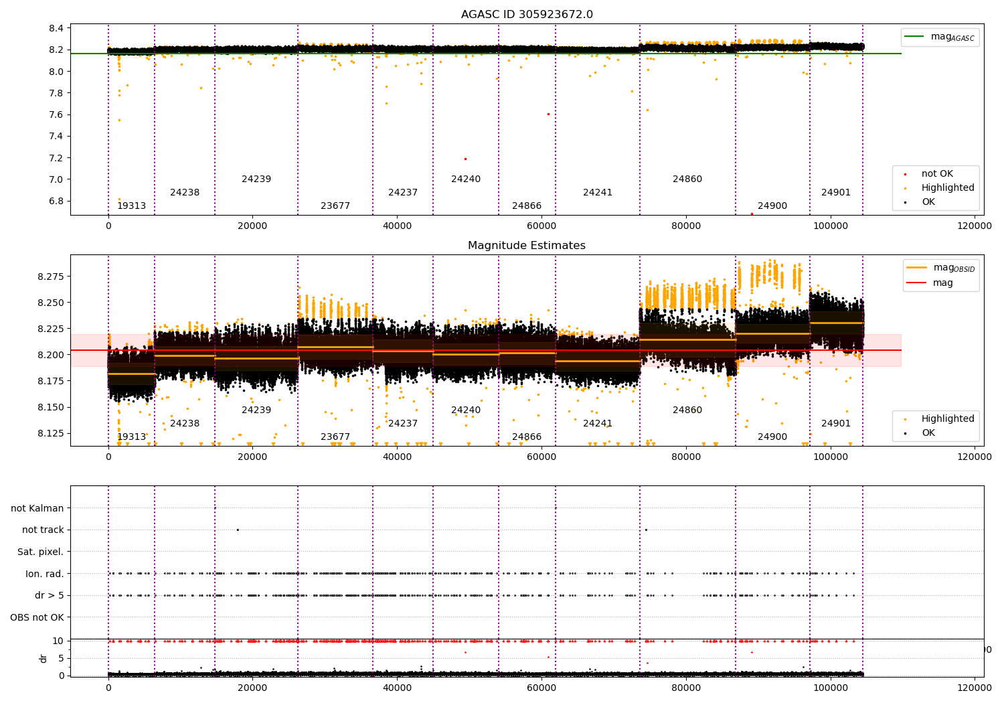Click the 20000 x-tick under bottom plot
Viewport: 1004px width, 703px height.
252,688
